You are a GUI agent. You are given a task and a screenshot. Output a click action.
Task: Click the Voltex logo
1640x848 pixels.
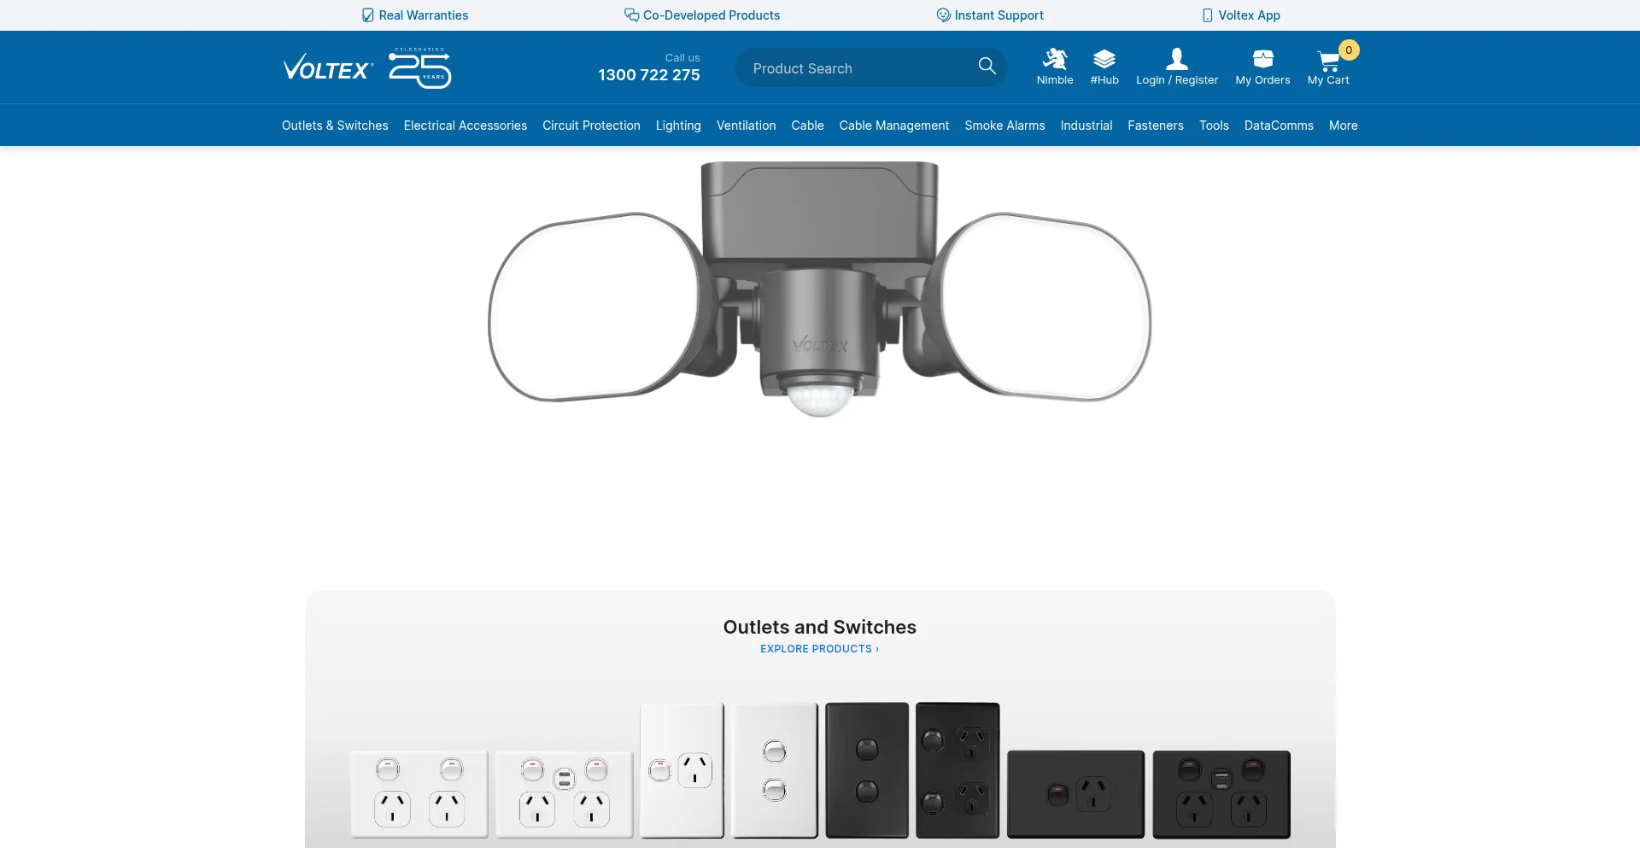click(328, 67)
